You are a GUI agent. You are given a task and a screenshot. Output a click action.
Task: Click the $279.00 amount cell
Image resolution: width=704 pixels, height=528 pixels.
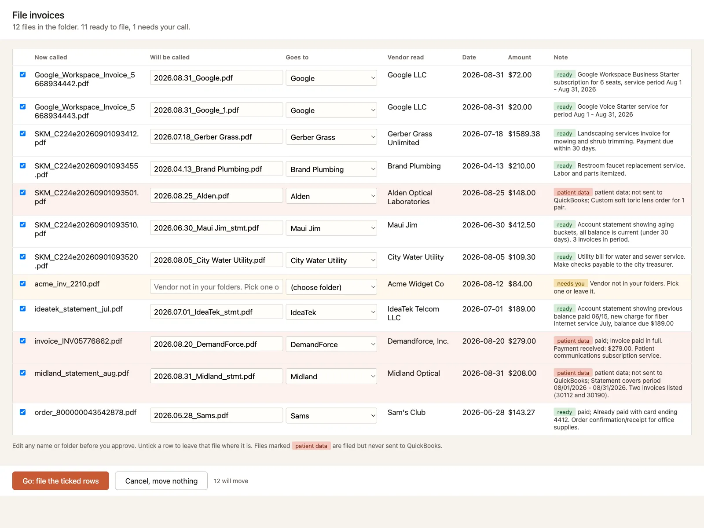[x=522, y=341]
